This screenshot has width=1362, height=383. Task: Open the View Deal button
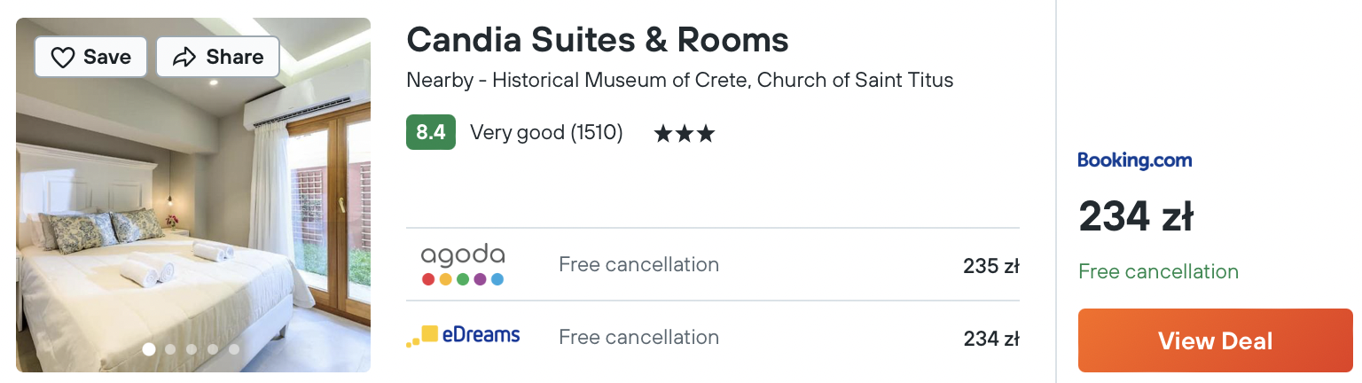1216,340
